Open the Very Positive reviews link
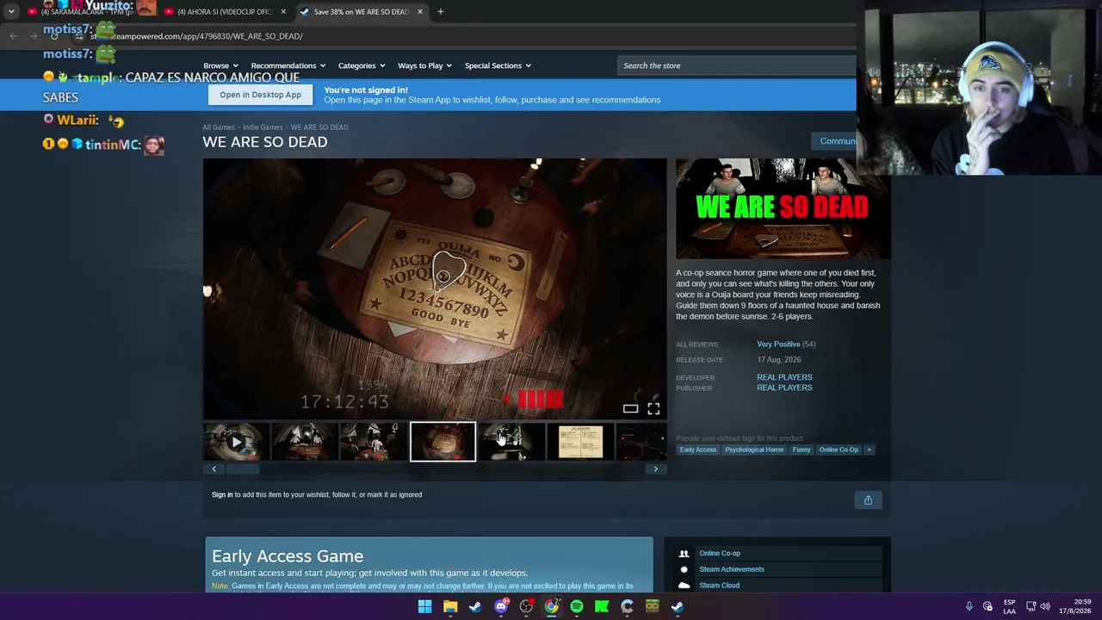Viewport: 1102px width, 620px height. [778, 344]
